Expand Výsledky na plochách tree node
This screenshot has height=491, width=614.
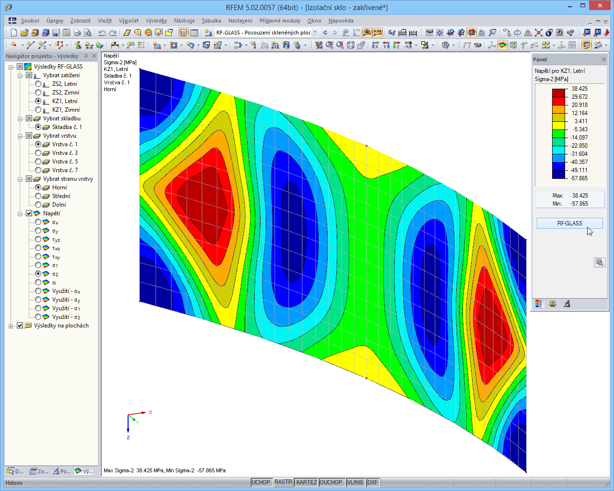point(11,326)
